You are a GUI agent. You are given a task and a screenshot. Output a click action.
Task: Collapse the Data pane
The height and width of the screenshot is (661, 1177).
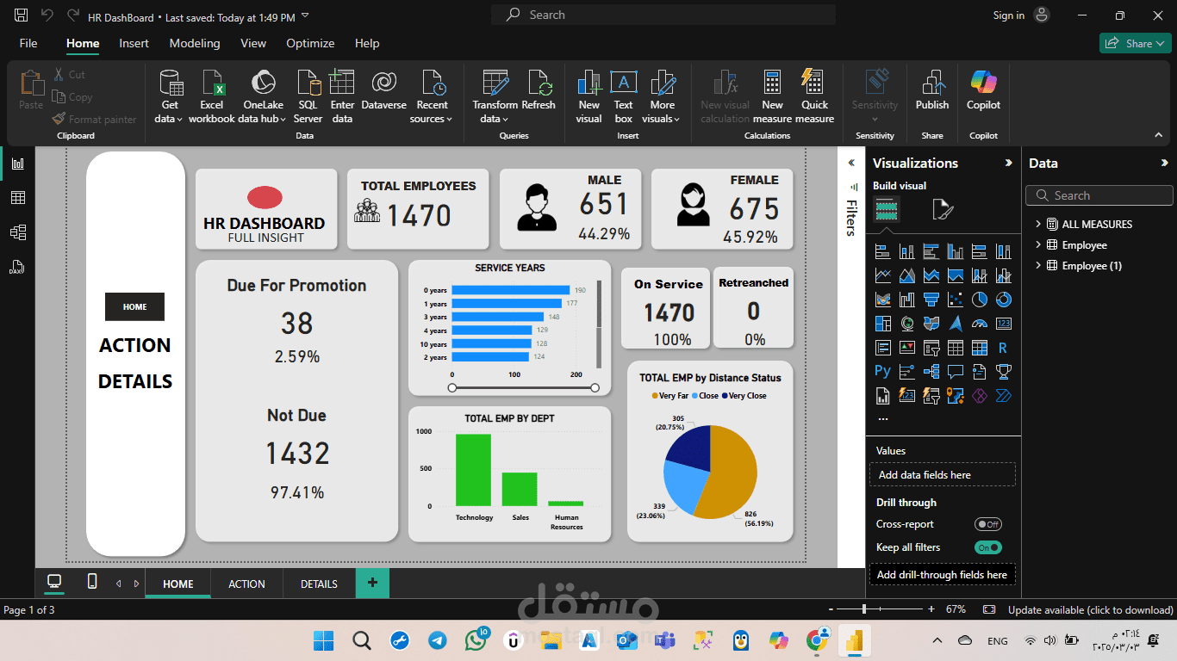click(1164, 163)
